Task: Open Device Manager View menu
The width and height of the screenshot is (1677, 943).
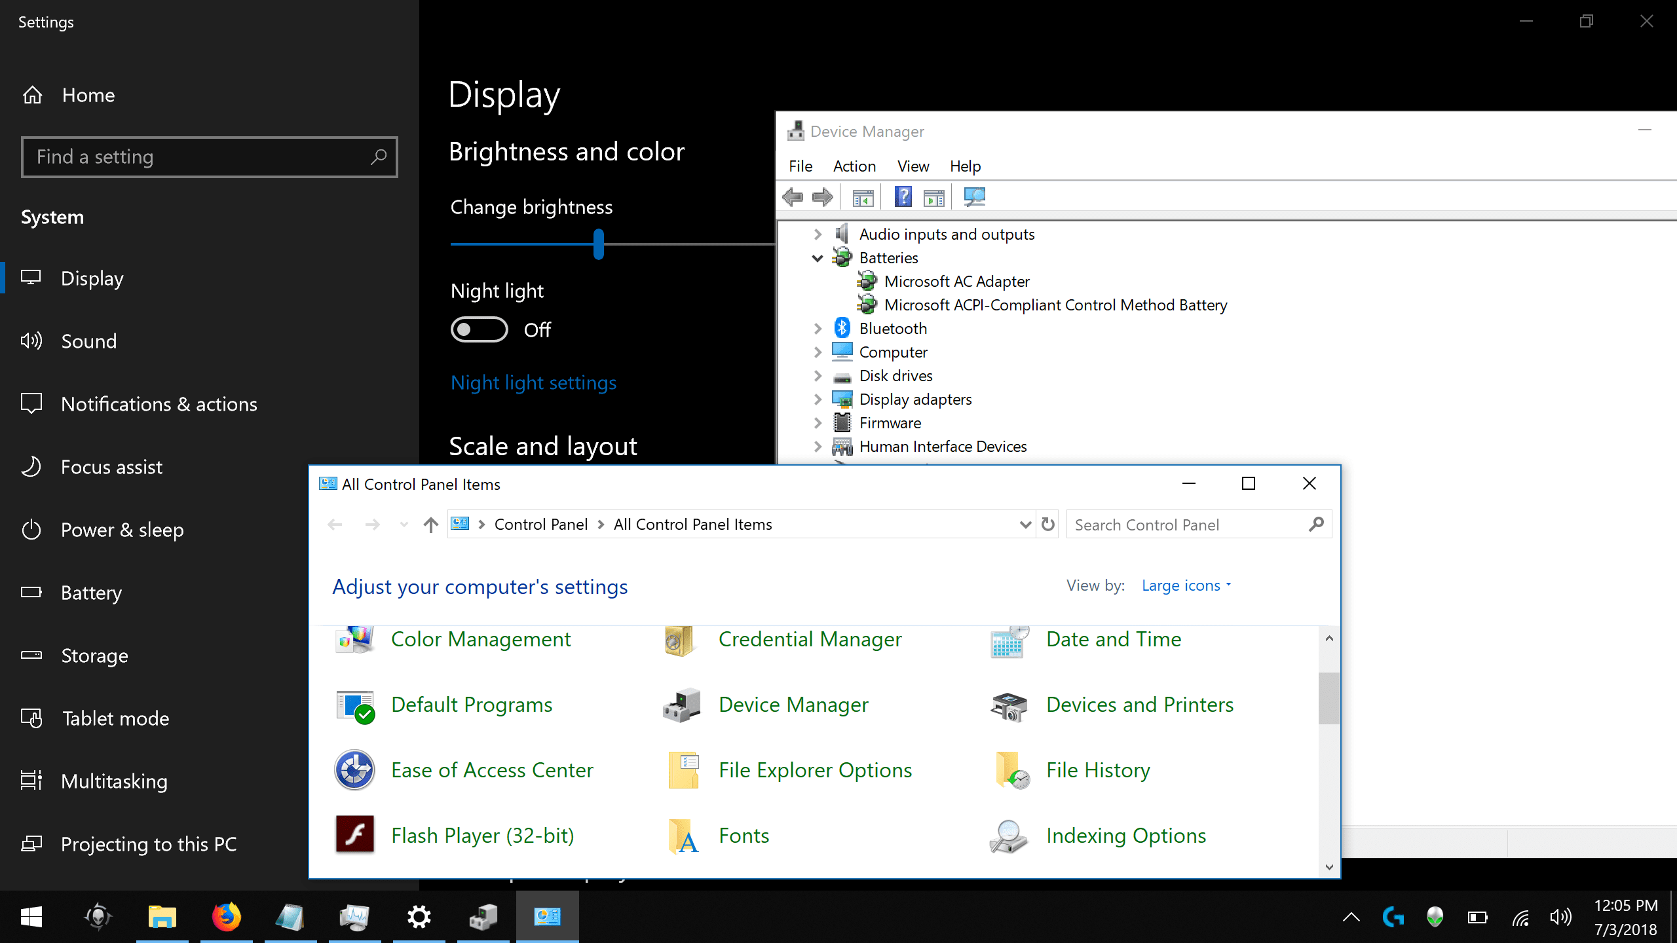Action: tap(913, 166)
